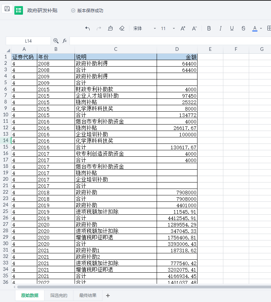Click the 版本保存成功 status text

click(90, 11)
